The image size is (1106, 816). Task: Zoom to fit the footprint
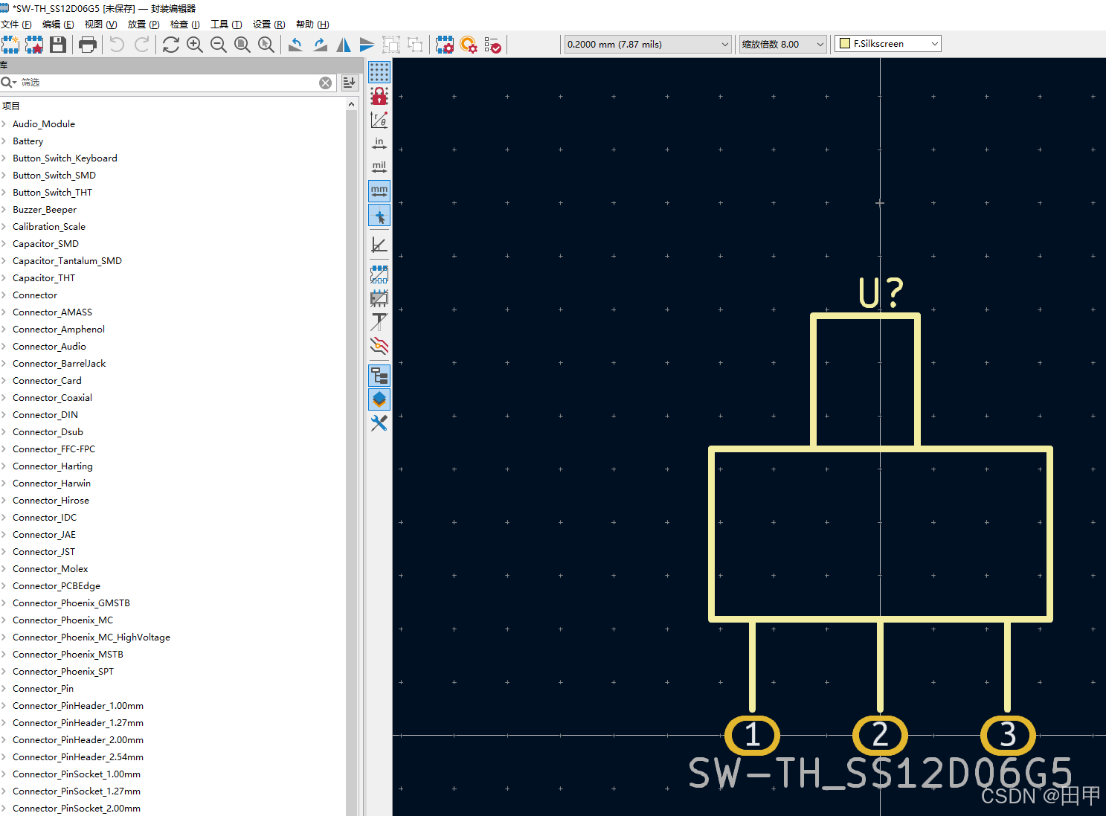[x=242, y=45]
